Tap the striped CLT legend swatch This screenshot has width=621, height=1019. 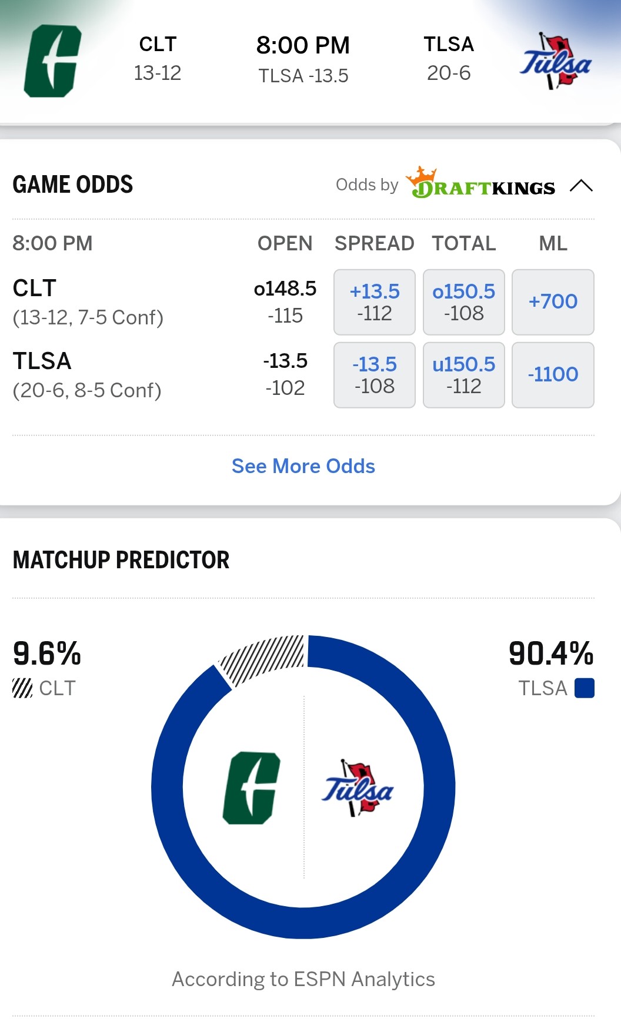pyautogui.click(x=22, y=688)
